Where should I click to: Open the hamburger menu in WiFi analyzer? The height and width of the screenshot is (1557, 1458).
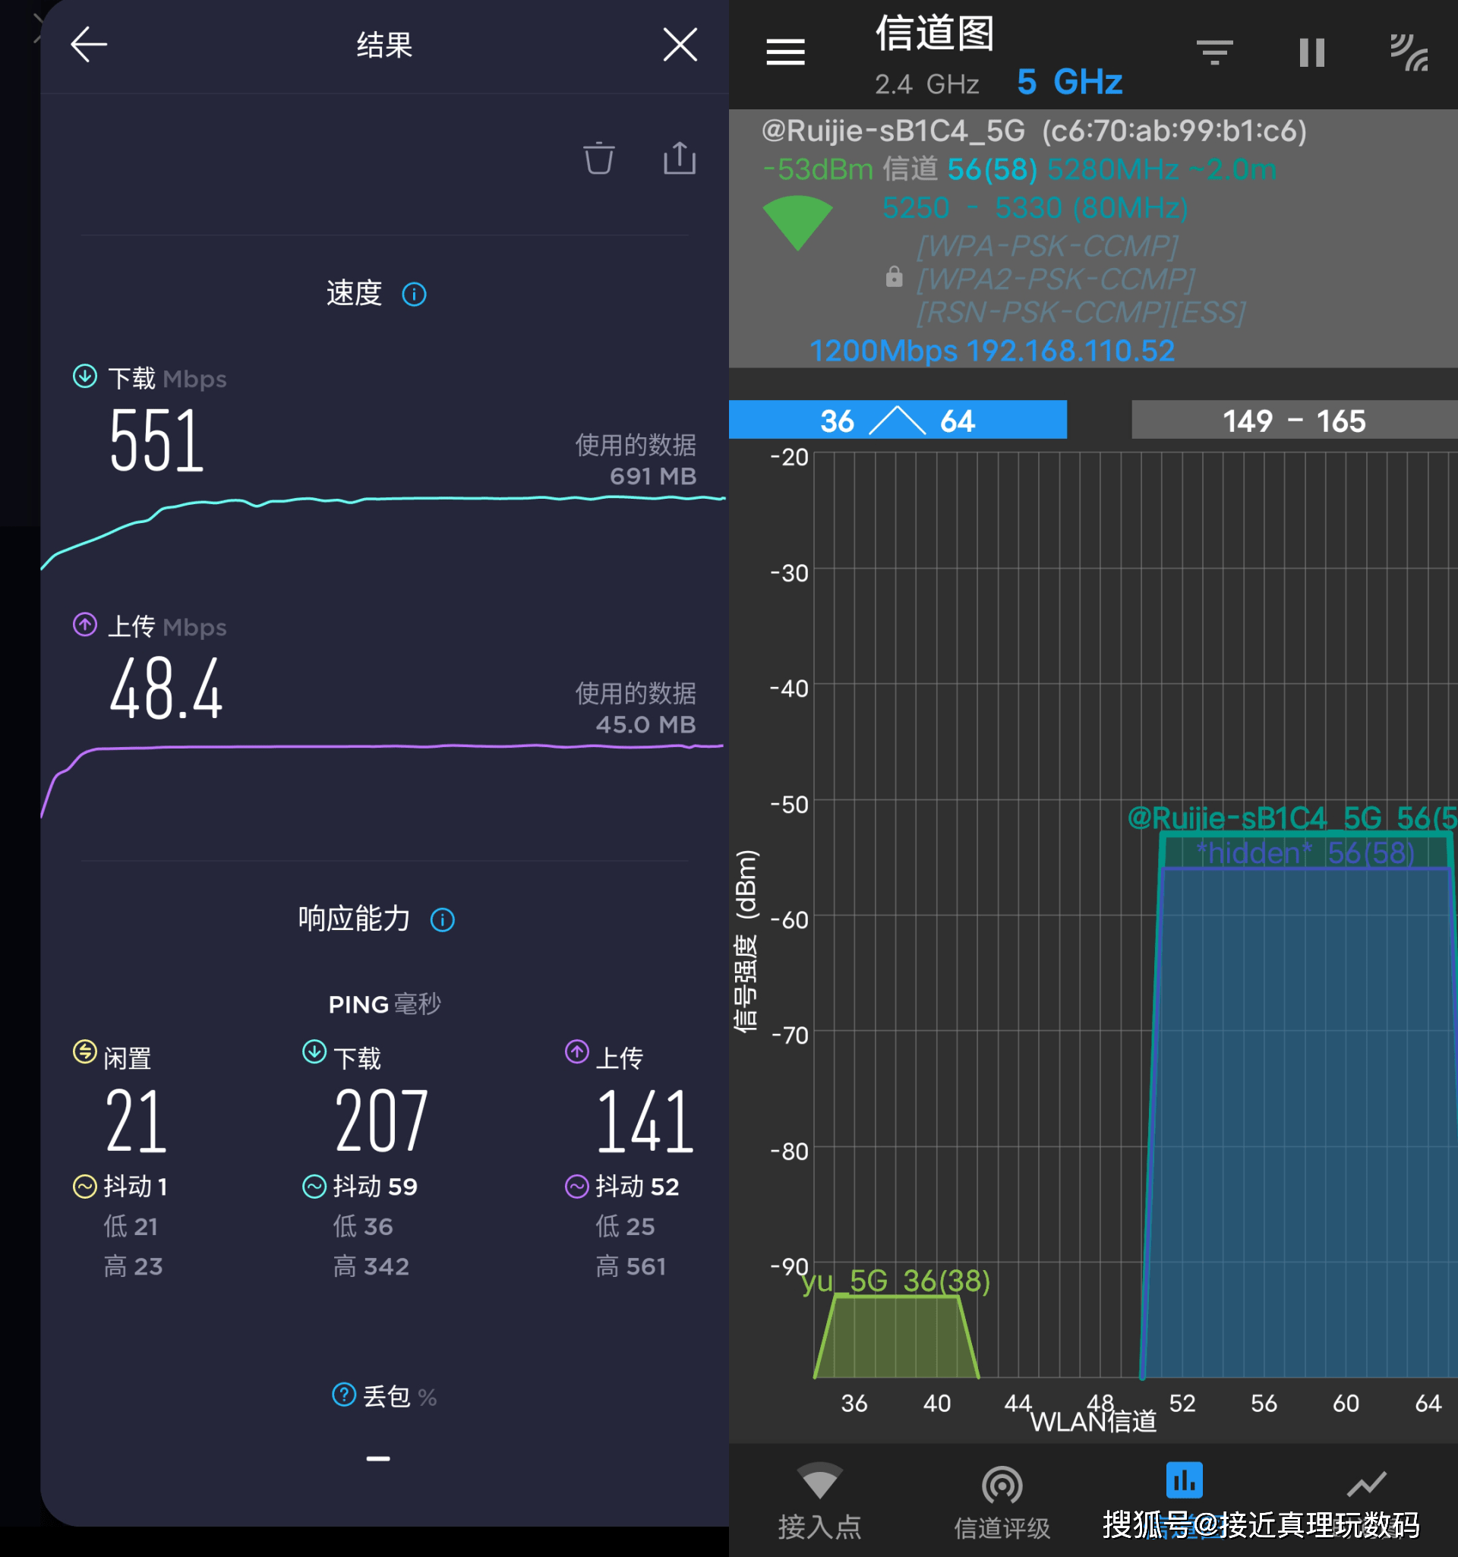pos(786,52)
